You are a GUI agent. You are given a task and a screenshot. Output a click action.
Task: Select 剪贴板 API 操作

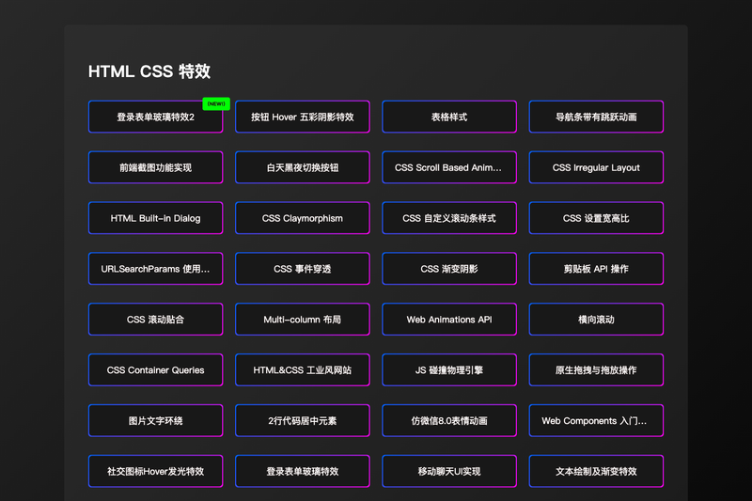point(596,269)
